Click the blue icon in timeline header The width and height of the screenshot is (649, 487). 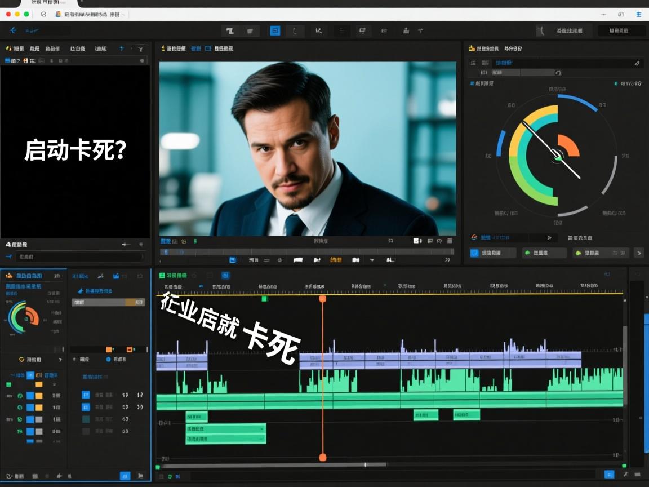pos(225,276)
